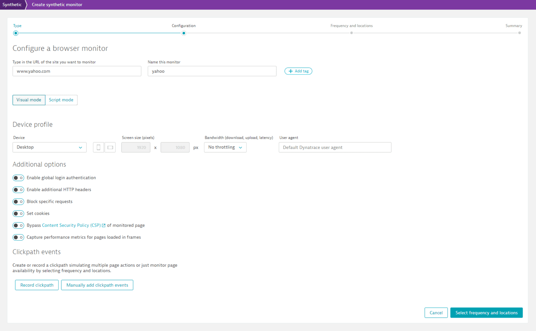Screen dimensions: 536x331
Task: Open the Device dropdown
Action: [49, 147]
